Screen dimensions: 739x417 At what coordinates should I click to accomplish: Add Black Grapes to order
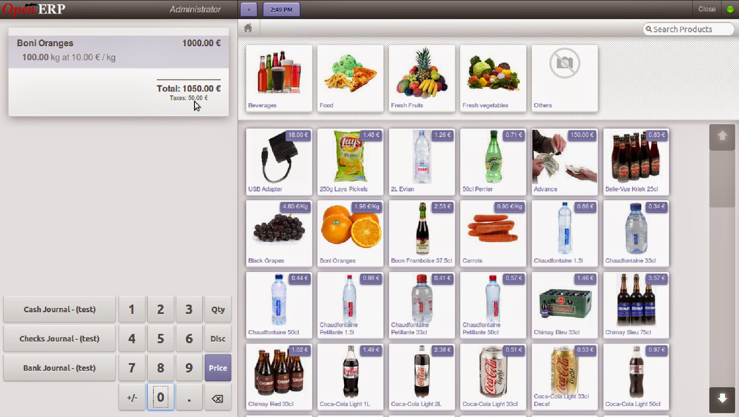(x=279, y=233)
